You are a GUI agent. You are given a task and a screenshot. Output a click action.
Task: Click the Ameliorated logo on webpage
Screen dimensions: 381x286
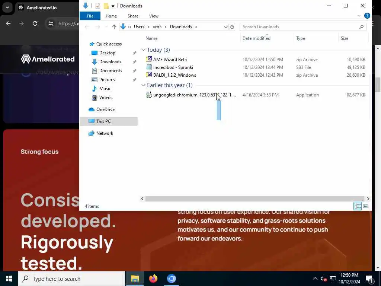point(48,59)
